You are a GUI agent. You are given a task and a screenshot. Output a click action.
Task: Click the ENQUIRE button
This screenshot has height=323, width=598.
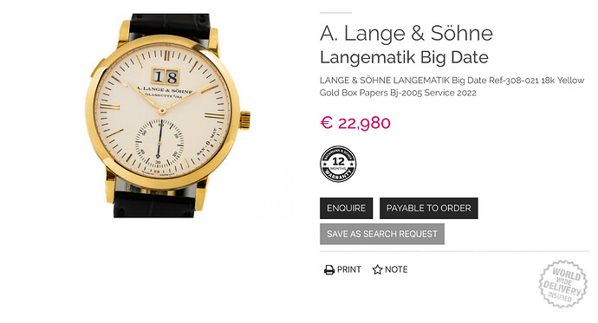tap(347, 208)
